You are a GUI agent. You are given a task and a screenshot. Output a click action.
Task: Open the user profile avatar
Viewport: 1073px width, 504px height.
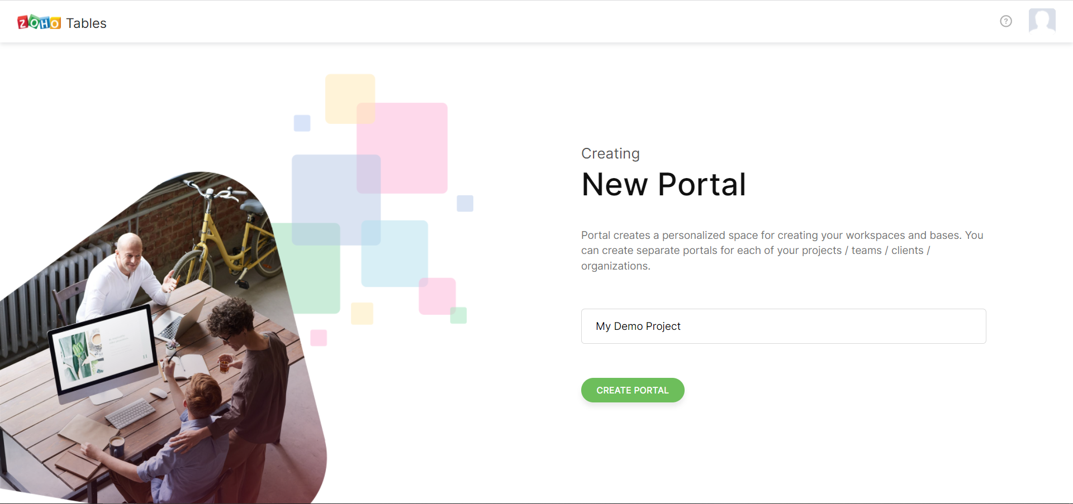coord(1042,21)
